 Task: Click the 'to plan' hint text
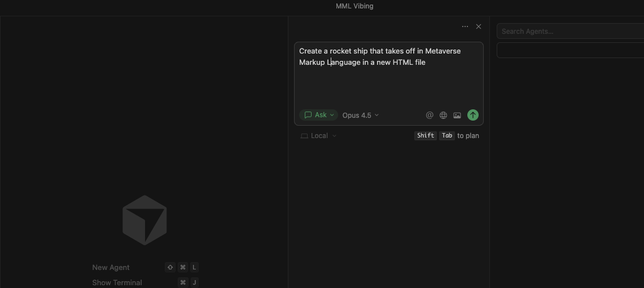[468, 136]
